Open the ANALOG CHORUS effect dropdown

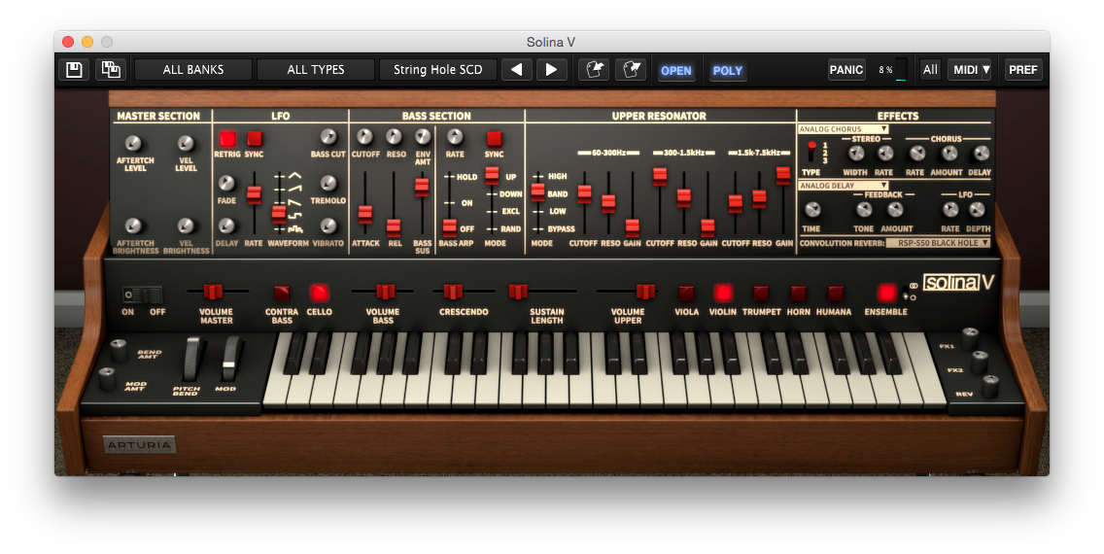844,129
